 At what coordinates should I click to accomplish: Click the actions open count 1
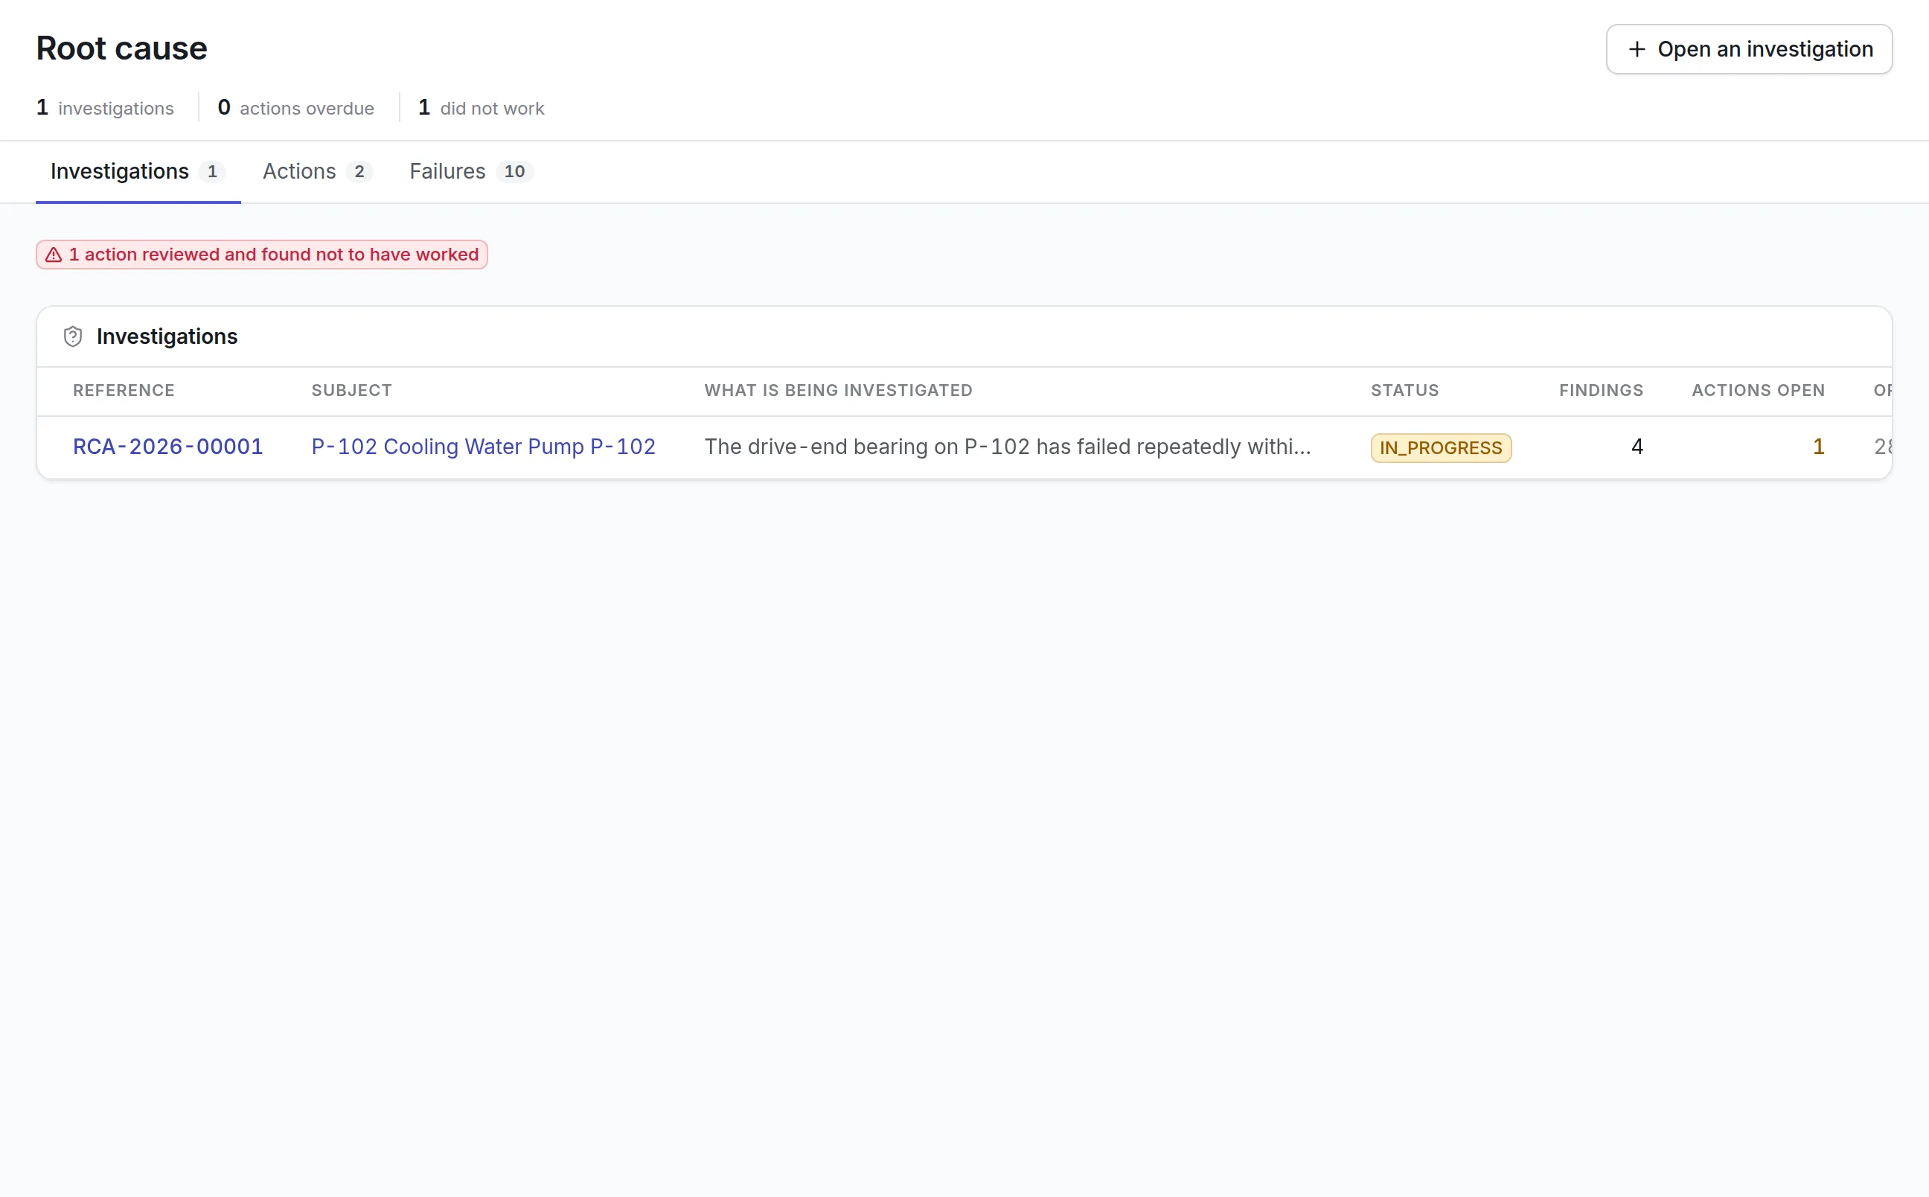[x=1818, y=447]
